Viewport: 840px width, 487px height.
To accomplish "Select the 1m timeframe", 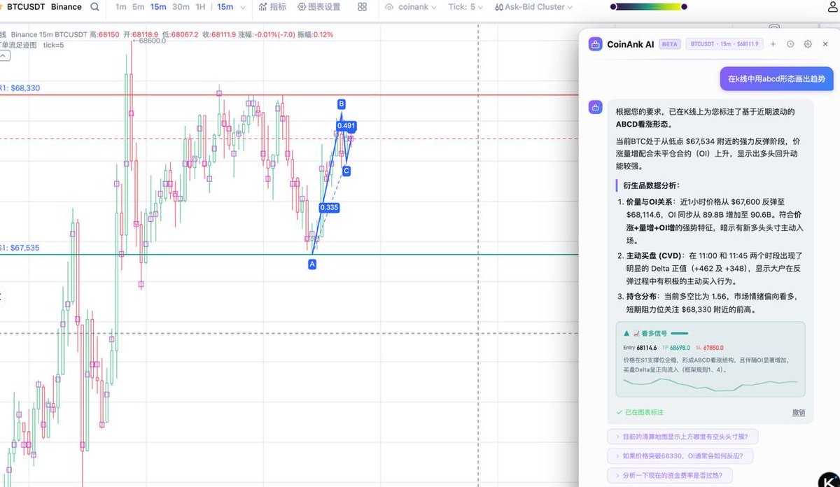I will [121, 7].
